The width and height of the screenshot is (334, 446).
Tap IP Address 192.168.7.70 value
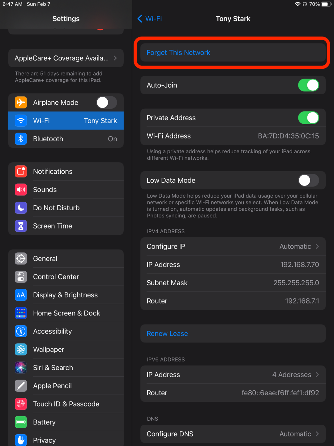click(300, 265)
